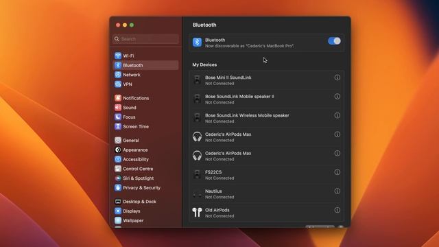Click the My Devices heading

tap(204, 64)
